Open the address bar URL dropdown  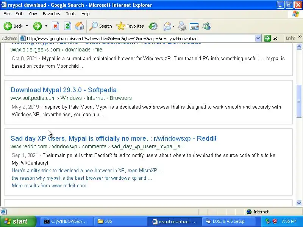click(x=258, y=38)
